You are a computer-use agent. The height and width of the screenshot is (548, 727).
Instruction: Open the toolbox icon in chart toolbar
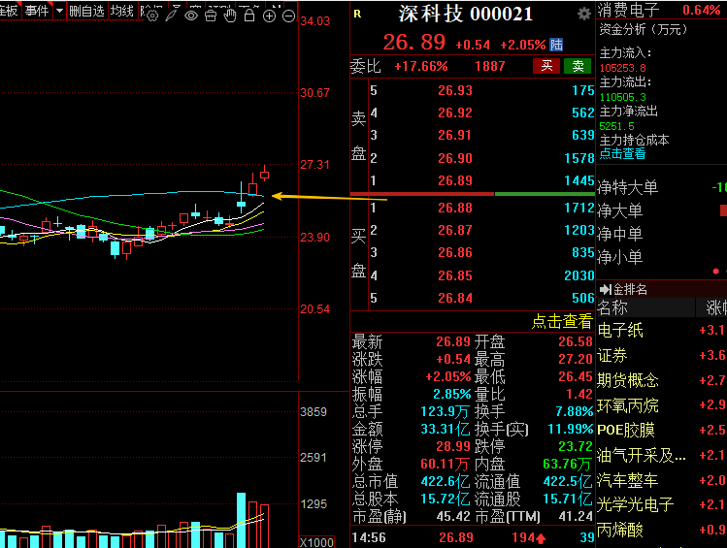tap(211, 16)
